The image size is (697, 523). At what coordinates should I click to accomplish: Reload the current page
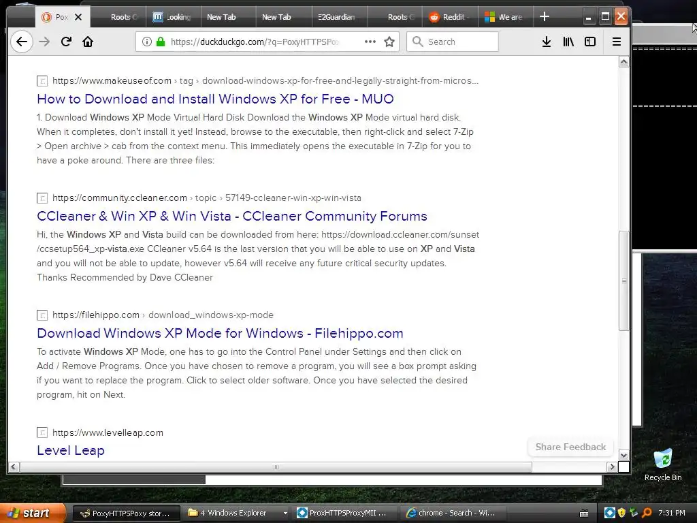coord(66,42)
